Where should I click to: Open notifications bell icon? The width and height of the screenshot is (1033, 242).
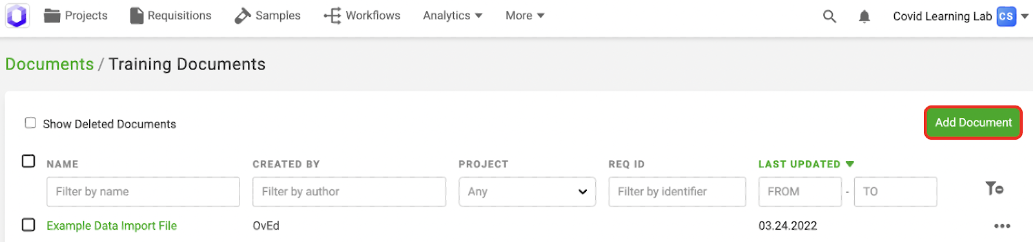click(864, 16)
